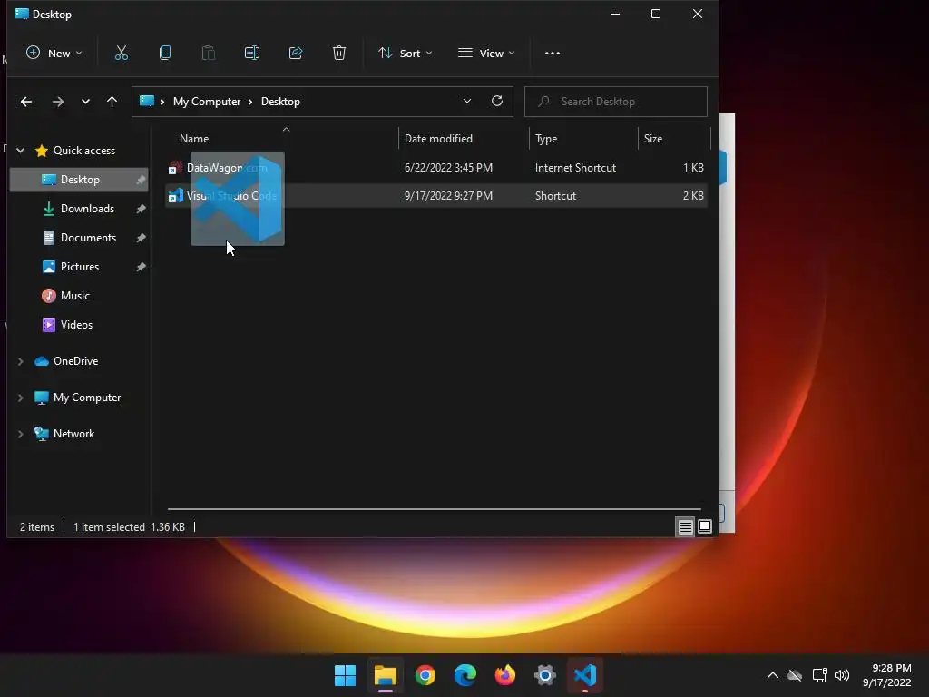
Task: Select My Computer in navigation pane
Action: pos(86,398)
